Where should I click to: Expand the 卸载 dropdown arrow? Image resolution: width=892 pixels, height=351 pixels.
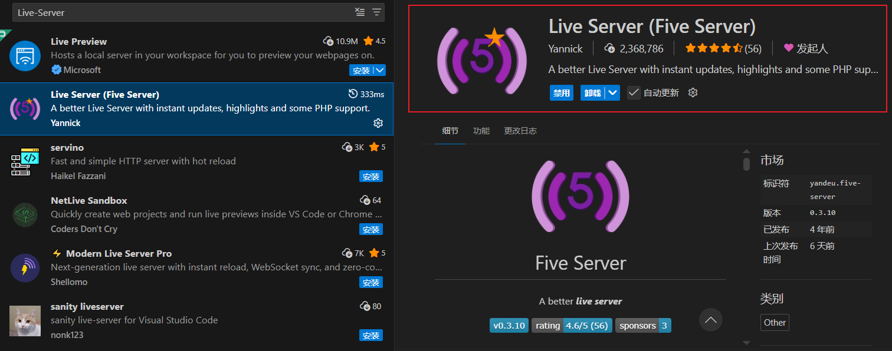point(613,92)
